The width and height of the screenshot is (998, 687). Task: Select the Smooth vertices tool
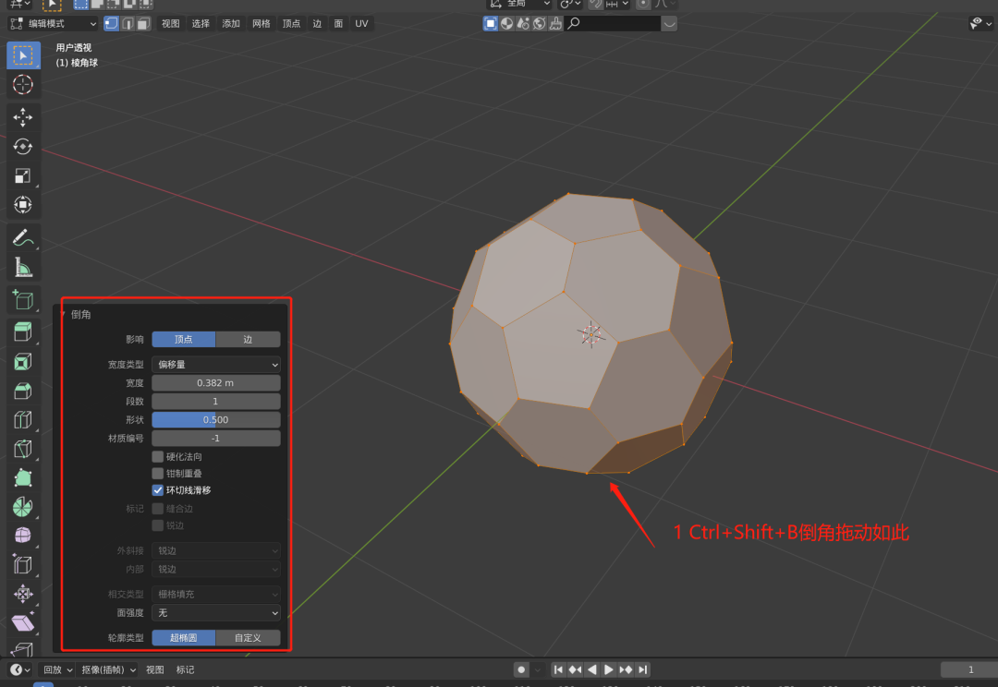pyautogui.click(x=23, y=536)
